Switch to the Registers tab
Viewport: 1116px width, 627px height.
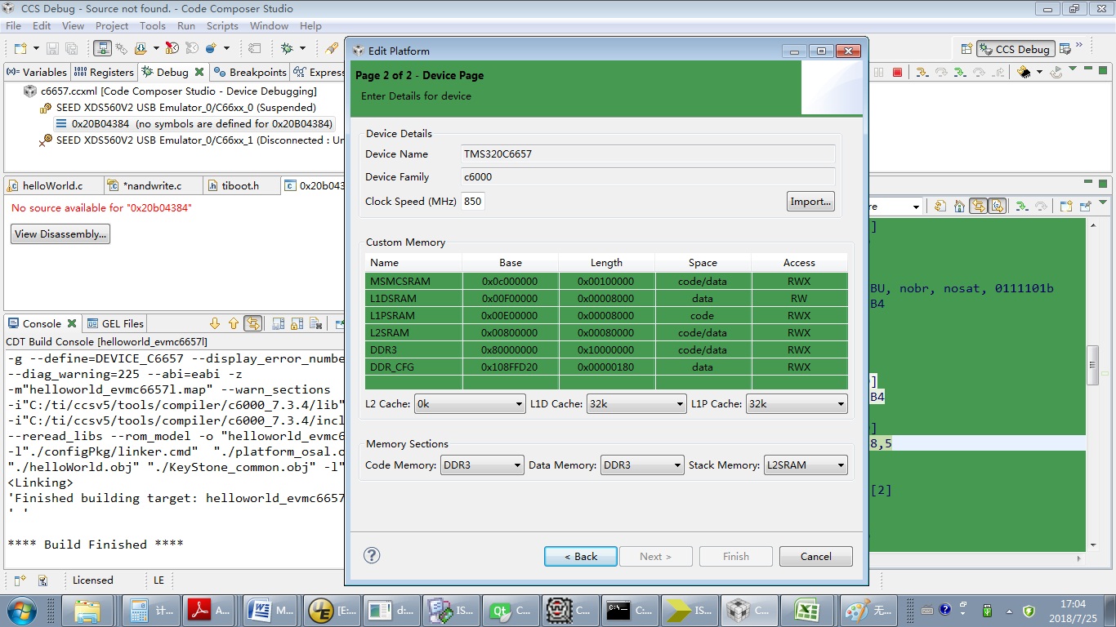click(x=105, y=72)
